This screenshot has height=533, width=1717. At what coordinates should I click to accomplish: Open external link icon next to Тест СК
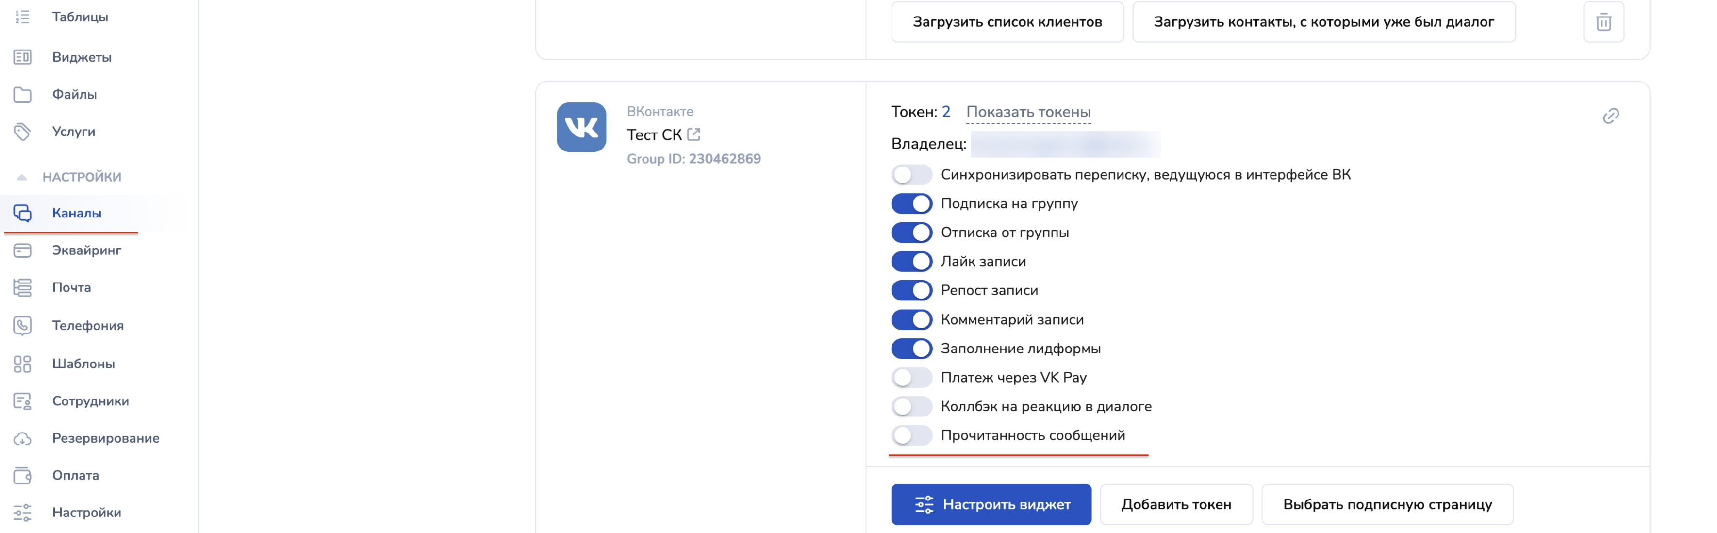693,134
